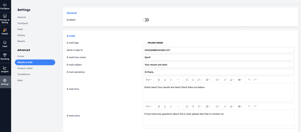This screenshot has width=301, height=132.
Task: Toggle the Enabled switch in General
Action: pyautogui.click(x=146, y=20)
